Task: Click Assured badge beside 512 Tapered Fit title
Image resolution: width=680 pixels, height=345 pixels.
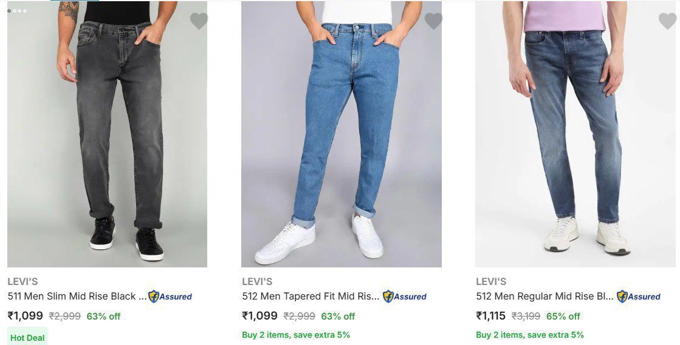Action: (x=405, y=296)
